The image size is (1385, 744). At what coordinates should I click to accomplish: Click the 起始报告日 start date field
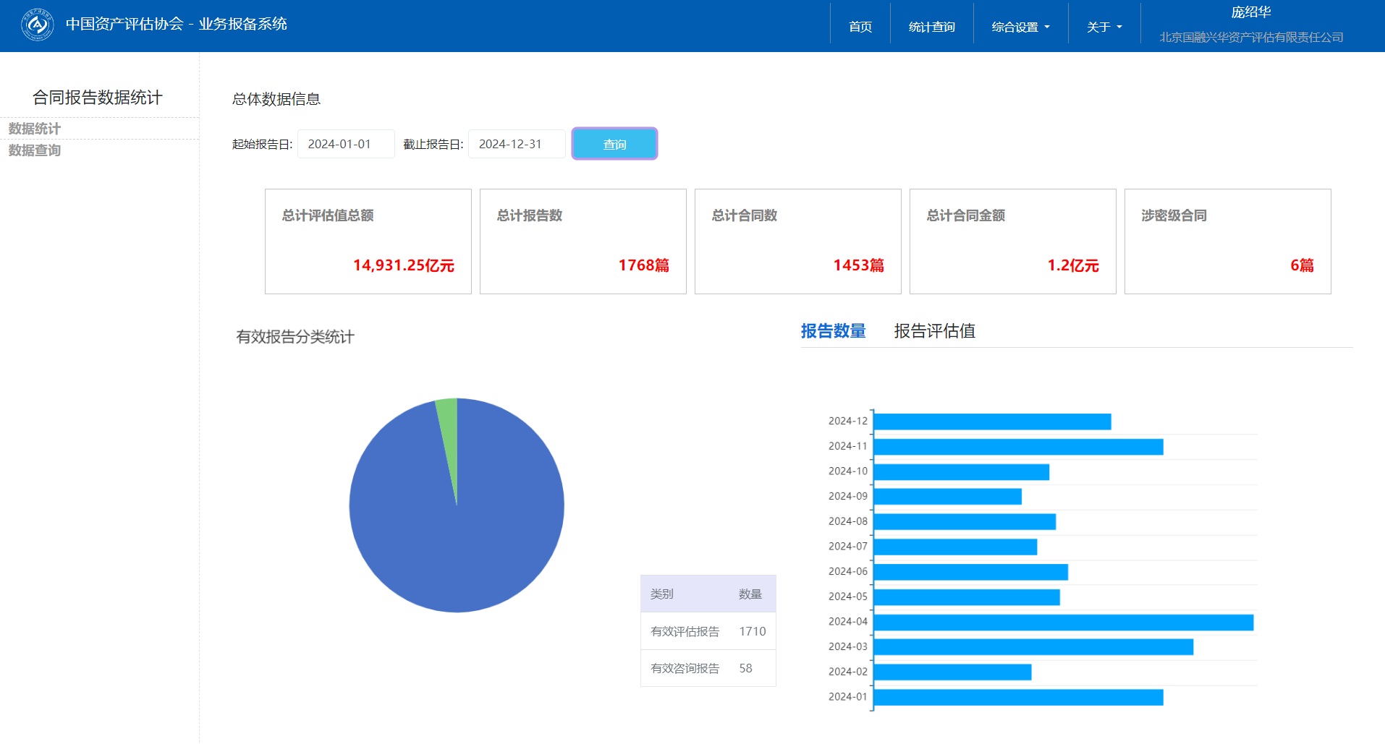click(x=346, y=144)
